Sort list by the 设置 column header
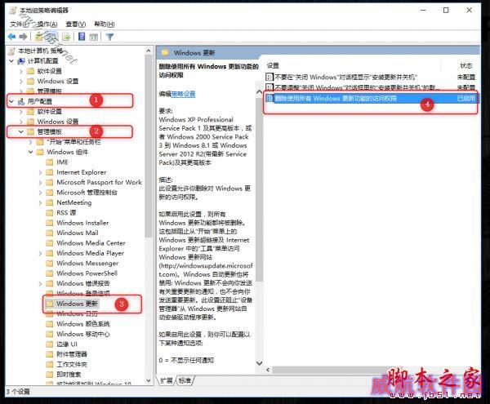Image resolution: width=490 pixels, height=404 pixels. pyautogui.click(x=273, y=65)
